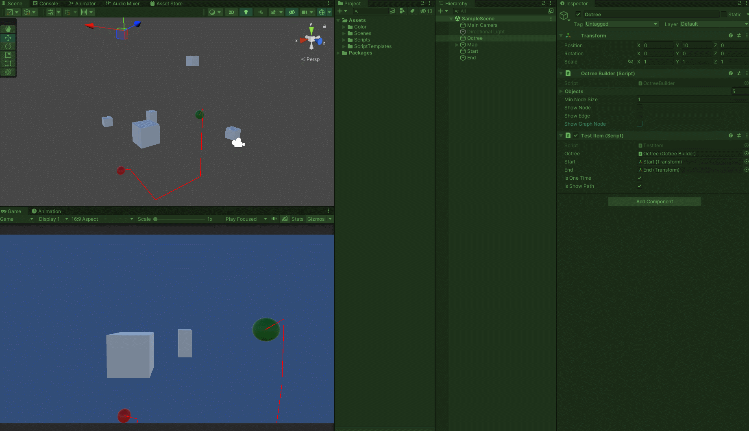
Task: Select the Move tool
Action: pyautogui.click(x=8, y=38)
